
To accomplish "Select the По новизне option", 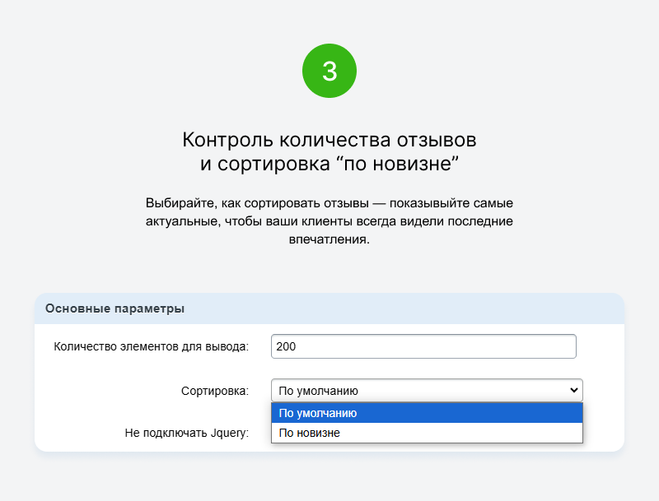I will (x=427, y=433).
